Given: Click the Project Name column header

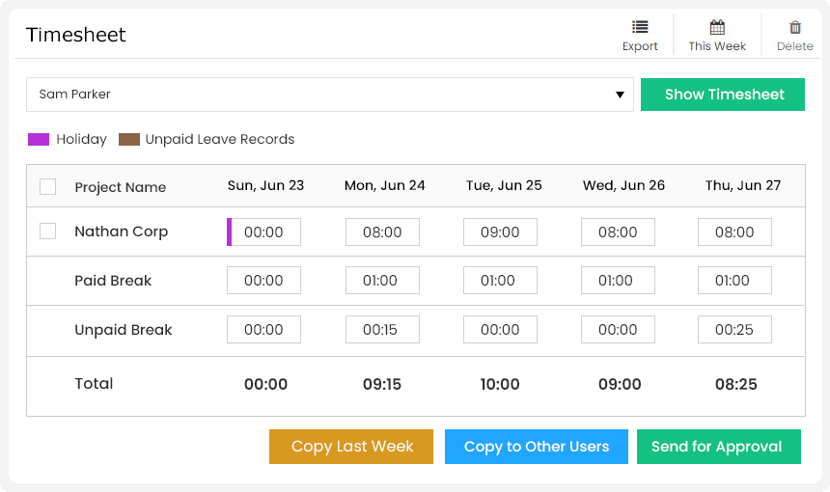Looking at the screenshot, I should coord(121,187).
